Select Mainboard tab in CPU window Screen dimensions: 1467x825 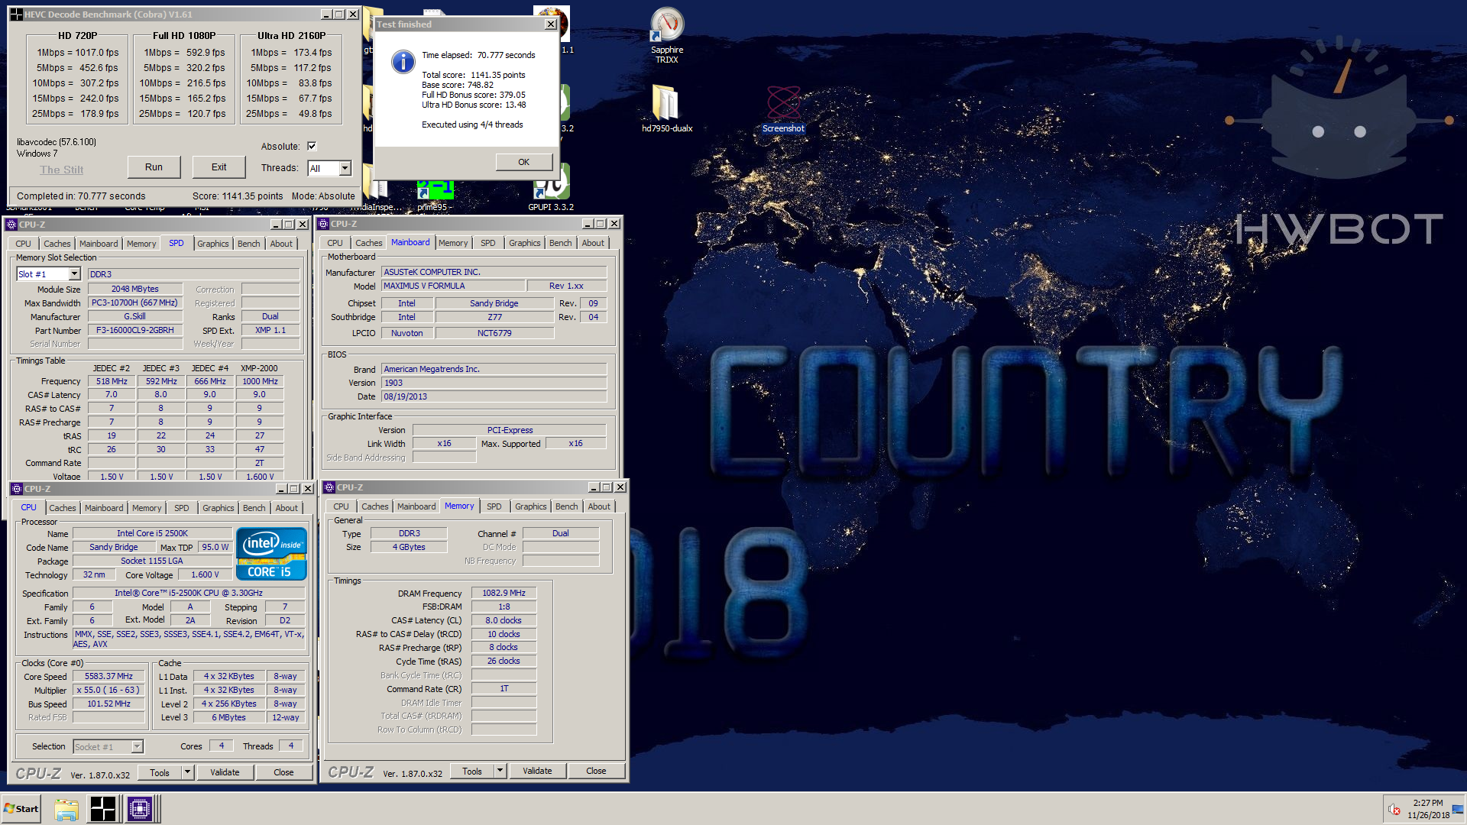coord(104,508)
